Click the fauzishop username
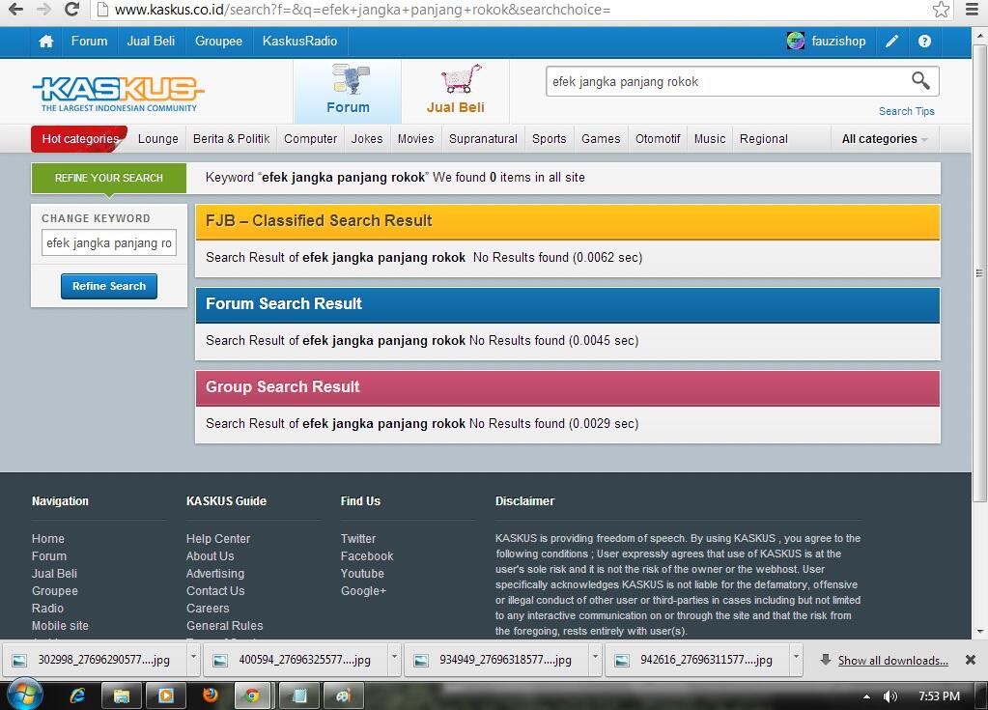Viewport: 988px width, 710px height. click(838, 42)
